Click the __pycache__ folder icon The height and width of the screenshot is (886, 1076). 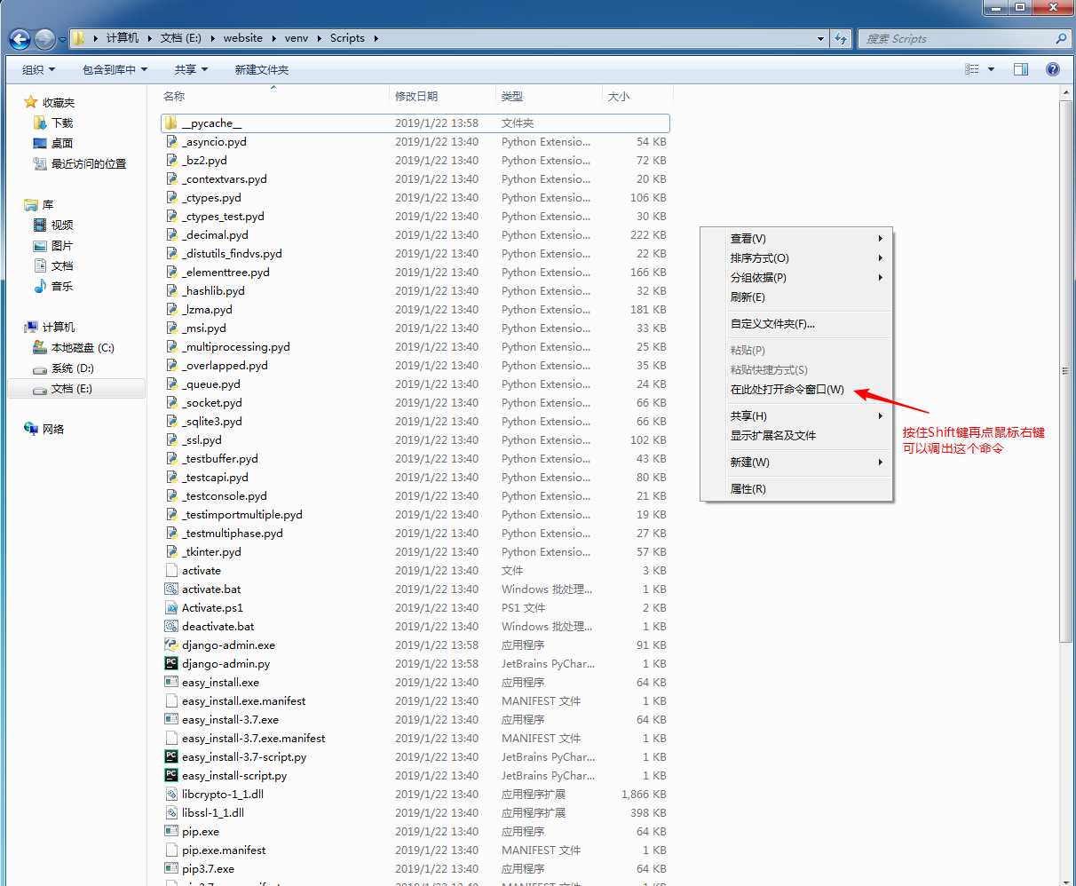171,123
